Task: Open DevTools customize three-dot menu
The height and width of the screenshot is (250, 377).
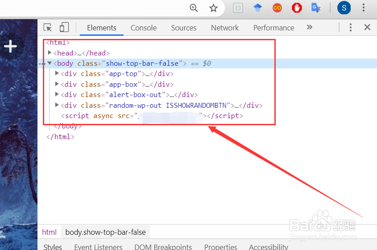Action: point(351,27)
